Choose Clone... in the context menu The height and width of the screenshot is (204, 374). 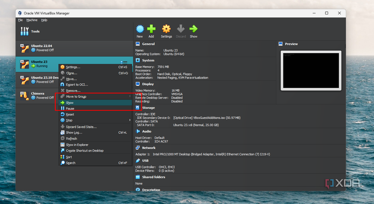(x=95, y=73)
